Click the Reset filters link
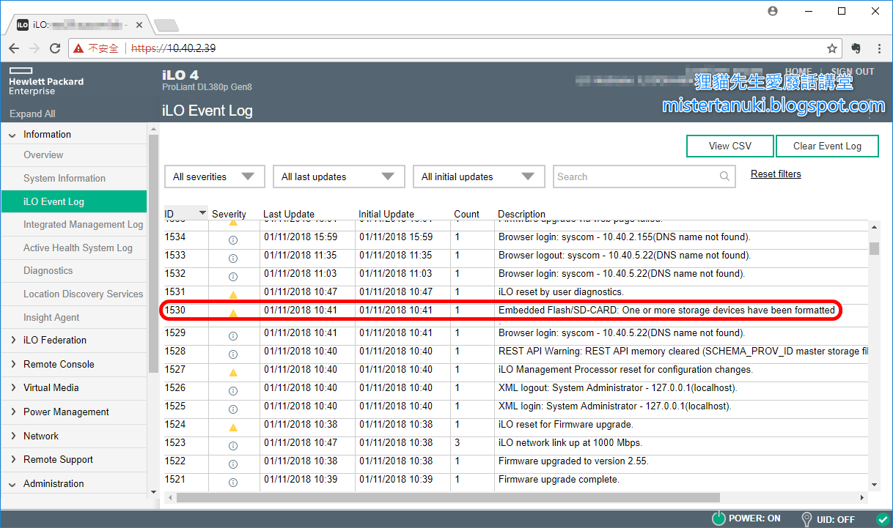 click(x=776, y=174)
